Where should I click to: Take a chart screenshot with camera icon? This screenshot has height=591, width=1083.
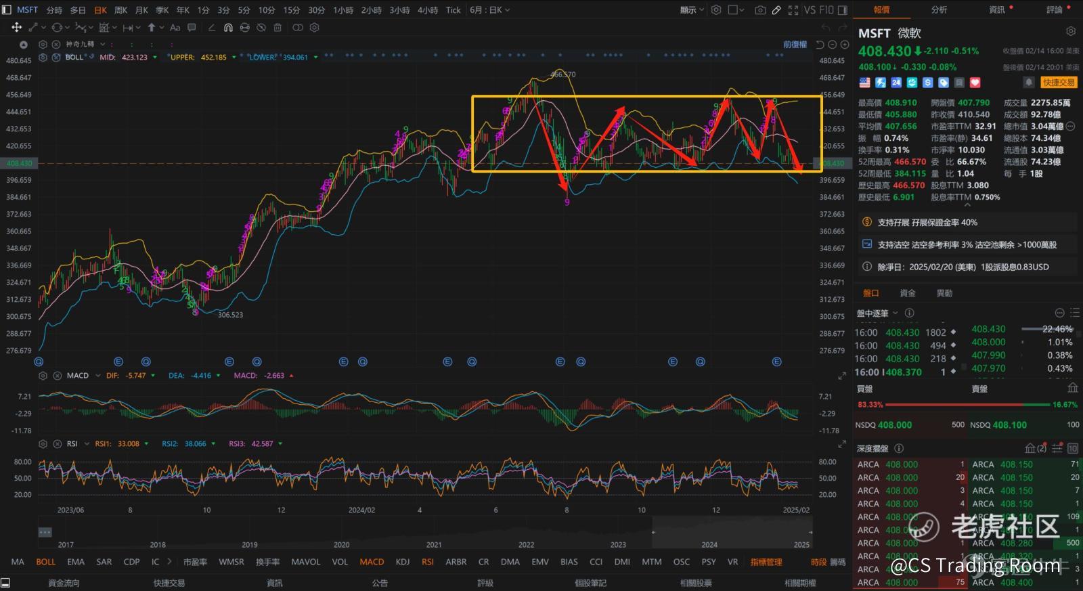(760, 10)
